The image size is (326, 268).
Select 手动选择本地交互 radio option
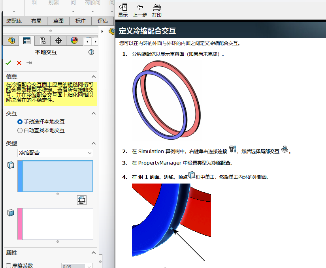[x=20, y=122]
